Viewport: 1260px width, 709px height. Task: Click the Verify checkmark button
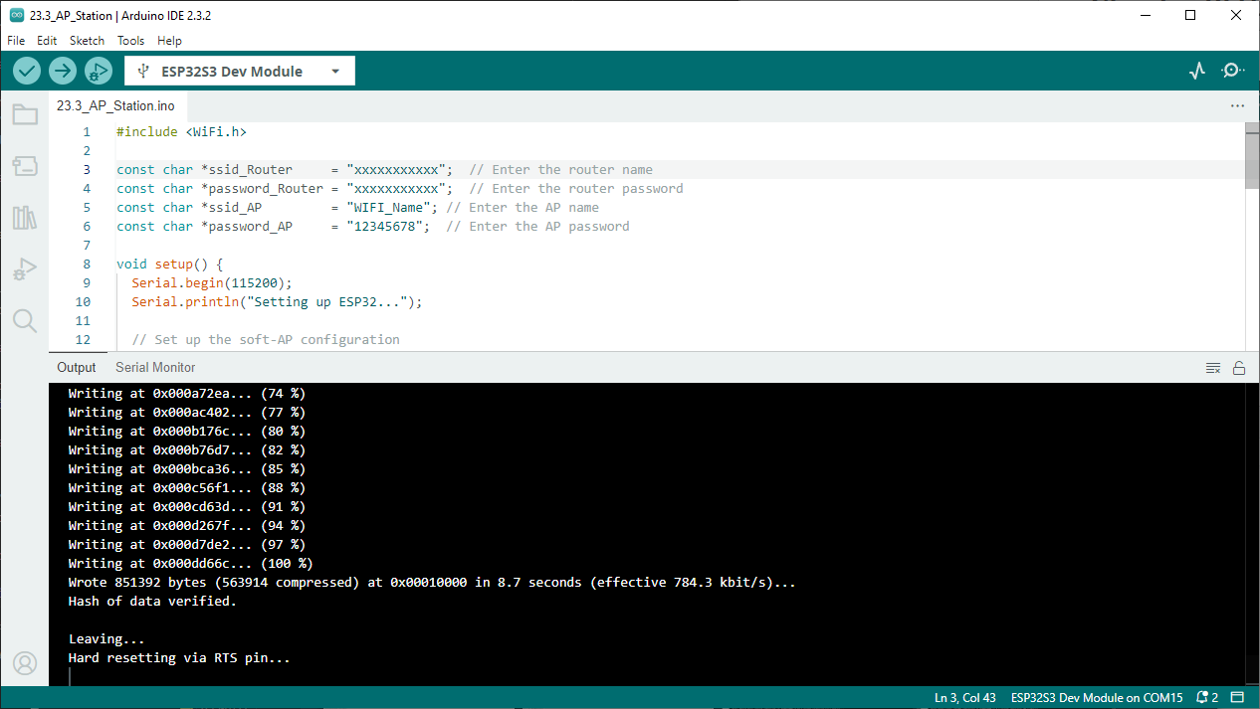[x=27, y=71]
